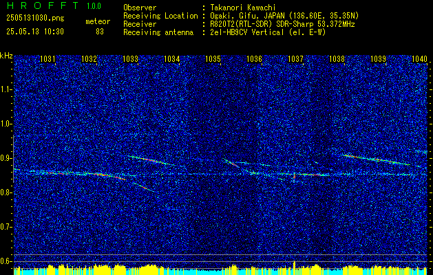Image resolution: width=433 pixels, height=275 pixels.
Task: Click the 1.0 kHz axis label
Action: (x=6, y=124)
